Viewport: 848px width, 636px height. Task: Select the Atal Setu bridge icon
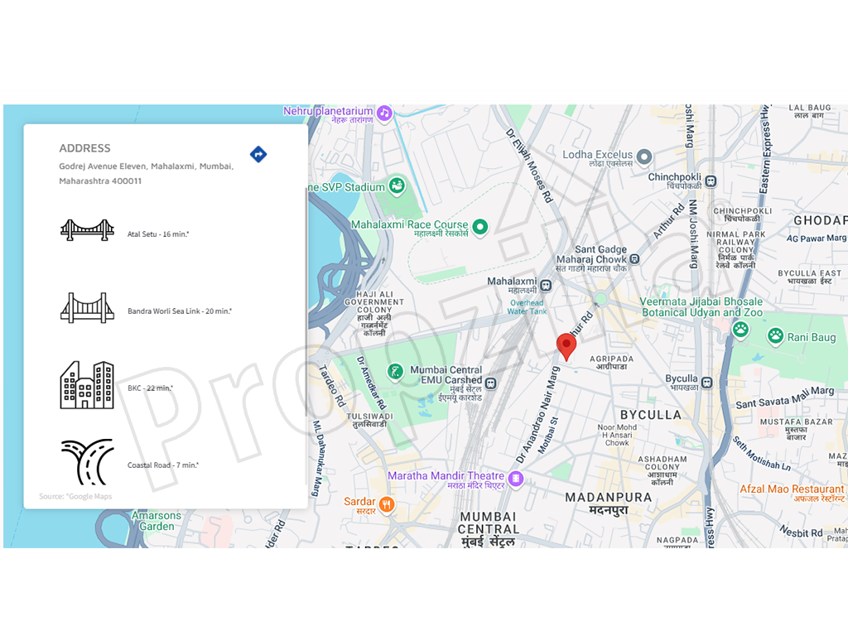(87, 230)
